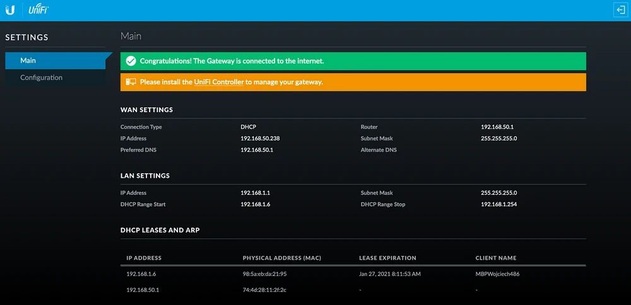Sort by Client Name column header
The width and height of the screenshot is (631, 305).
pyautogui.click(x=496, y=258)
